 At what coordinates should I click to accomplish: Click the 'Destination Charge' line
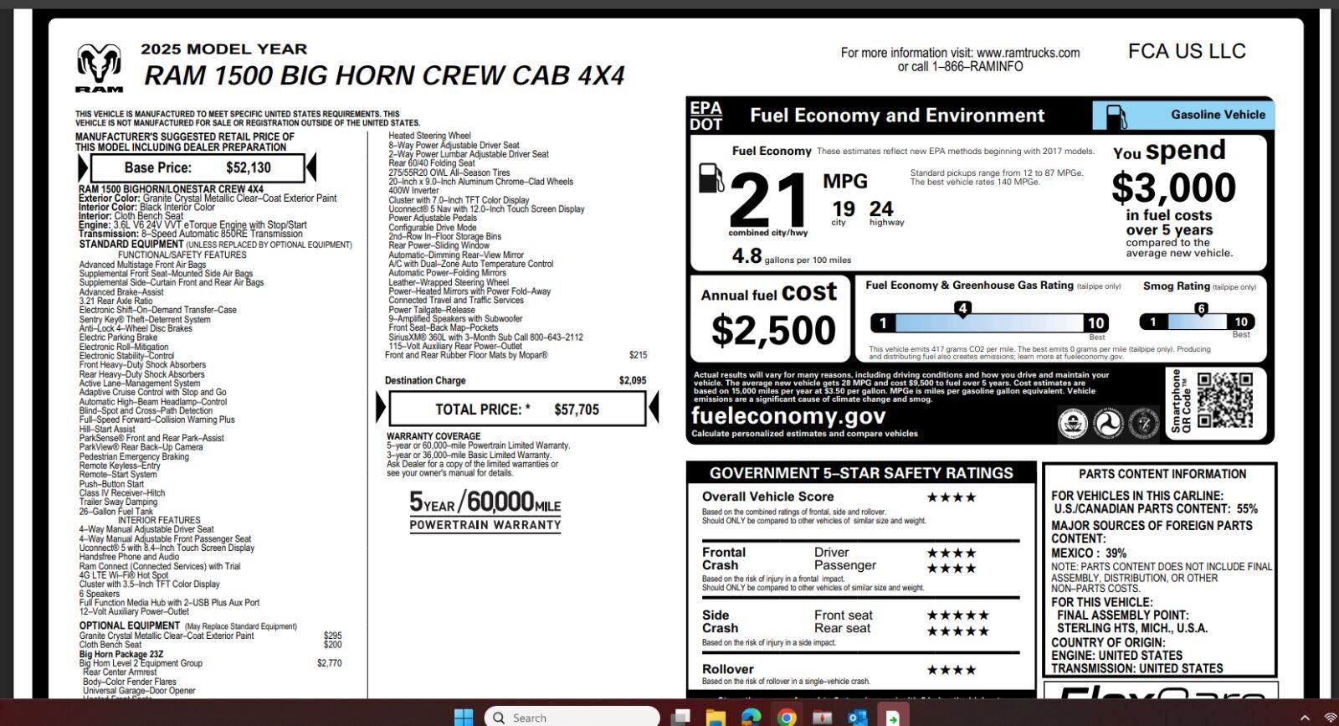pyautogui.click(x=515, y=380)
